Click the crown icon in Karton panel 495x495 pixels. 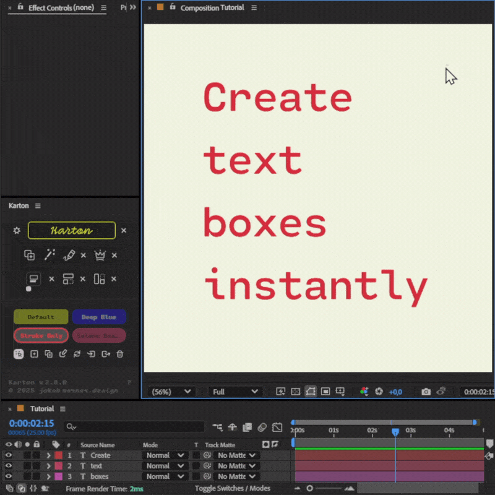click(x=100, y=255)
